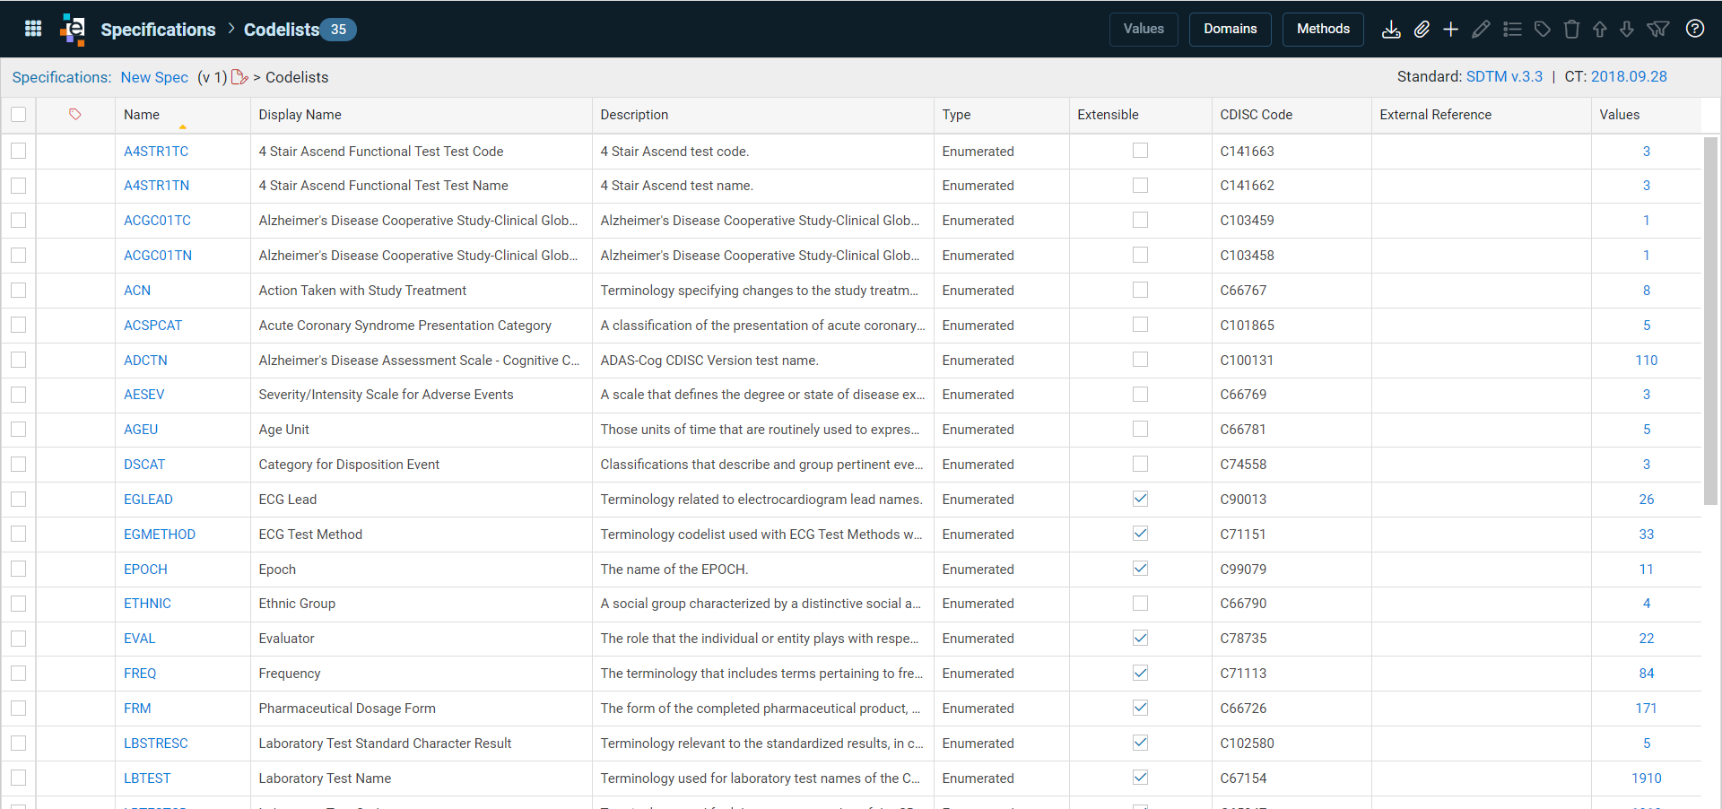Viewport: 1722px width, 809px height.
Task: Open the 1910 values link for LBTEST
Action: coord(1646,778)
